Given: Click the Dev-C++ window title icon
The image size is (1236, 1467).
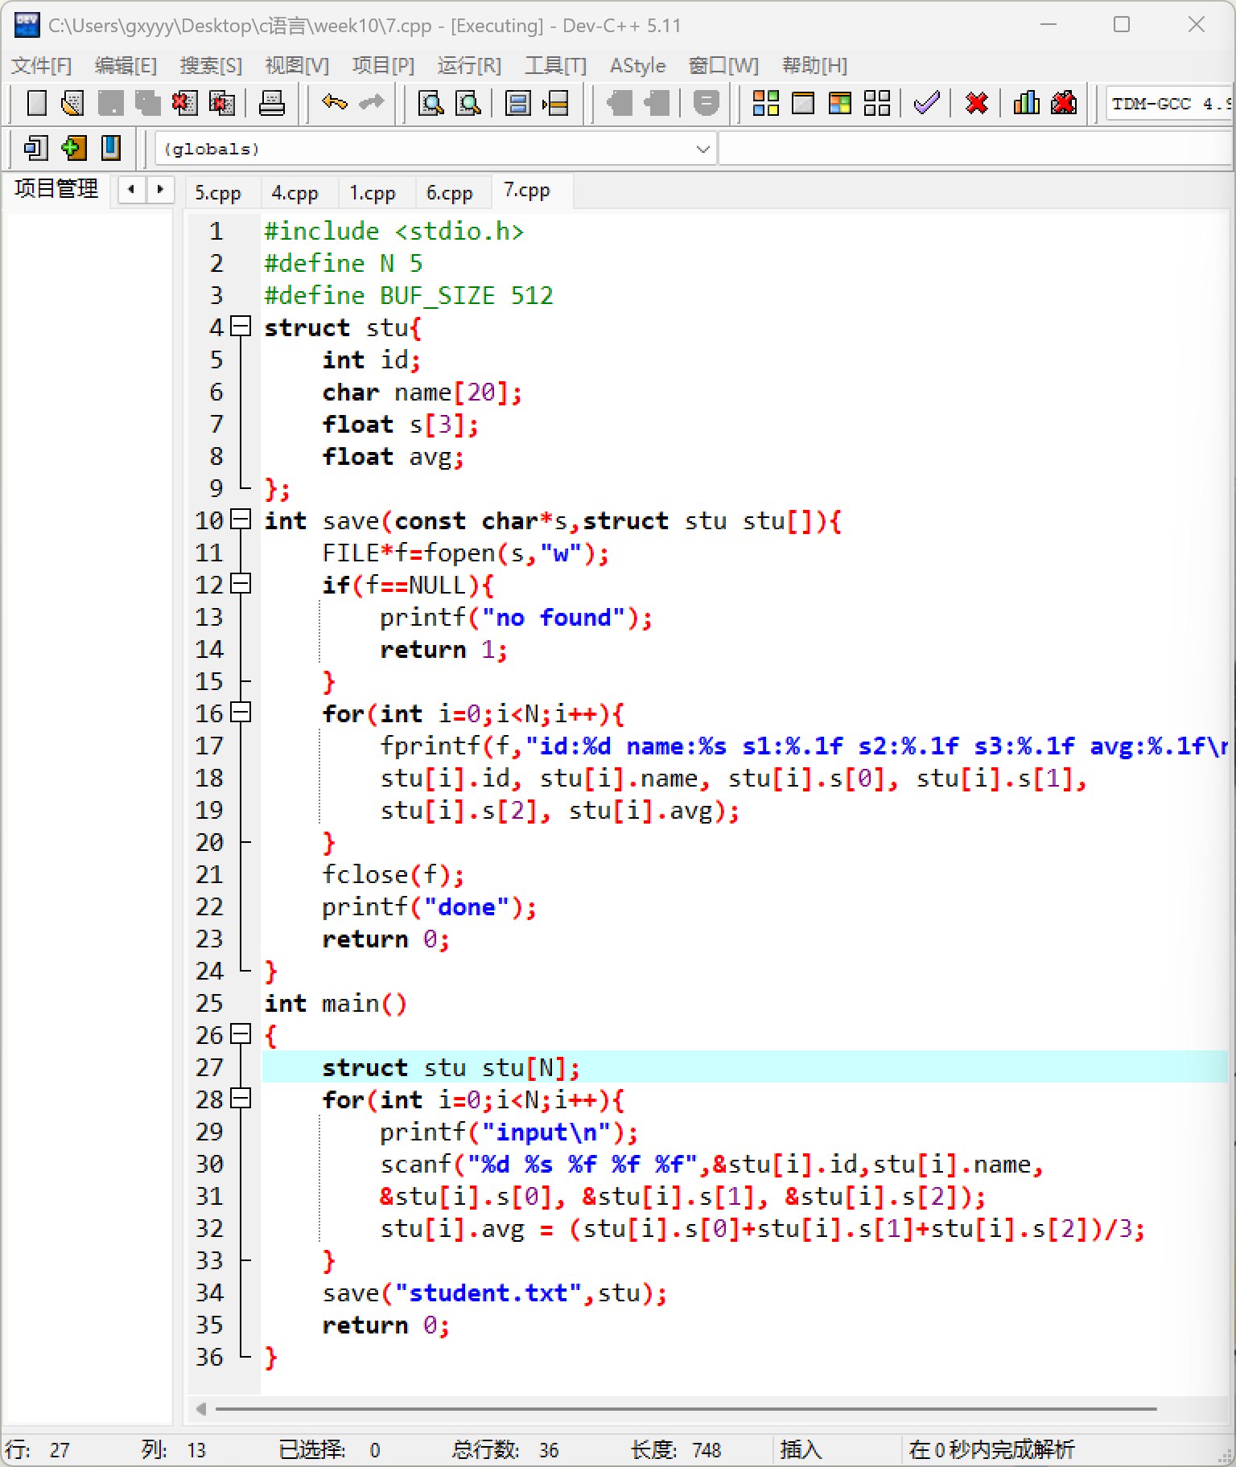Looking at the screenshot, I should click(x=27, y=25).
